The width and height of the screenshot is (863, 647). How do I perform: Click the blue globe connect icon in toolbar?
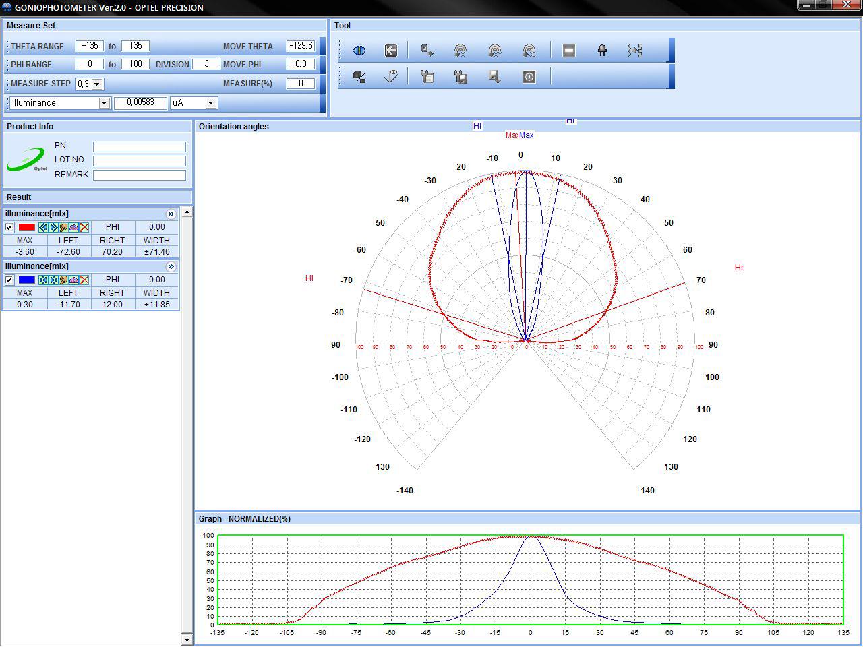[359, 51]
